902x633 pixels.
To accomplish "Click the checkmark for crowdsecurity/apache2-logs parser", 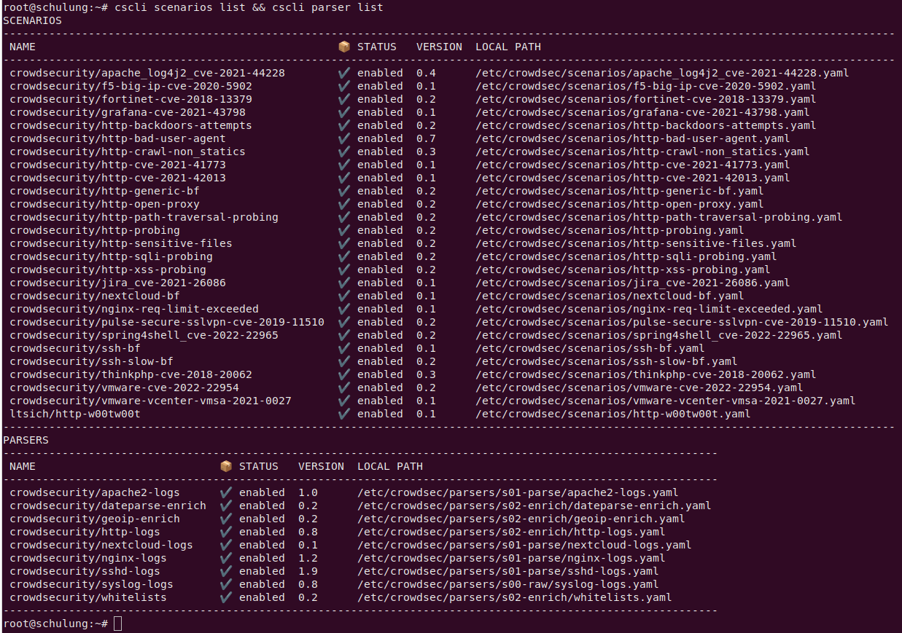I will 226,492.
